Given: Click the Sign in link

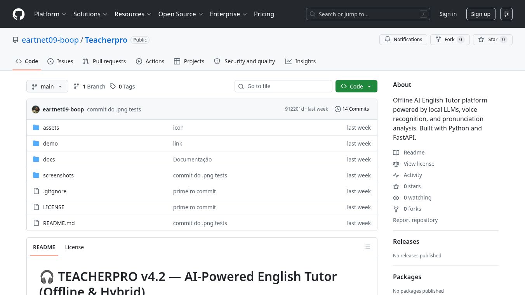Looking at the screenshot, I should pos(448,14).
